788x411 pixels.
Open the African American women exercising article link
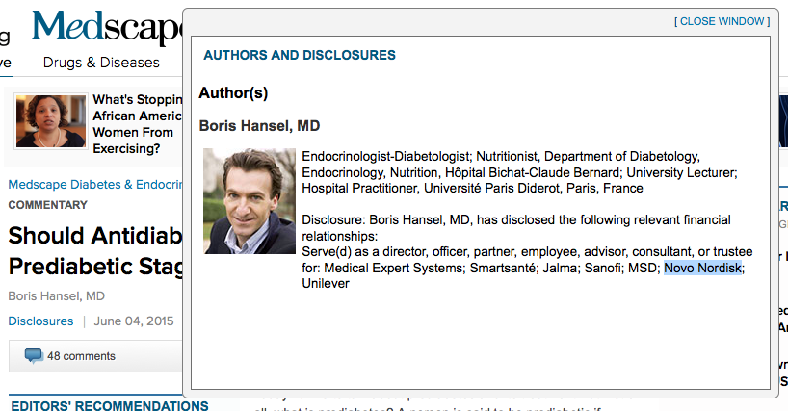point(135,124)
